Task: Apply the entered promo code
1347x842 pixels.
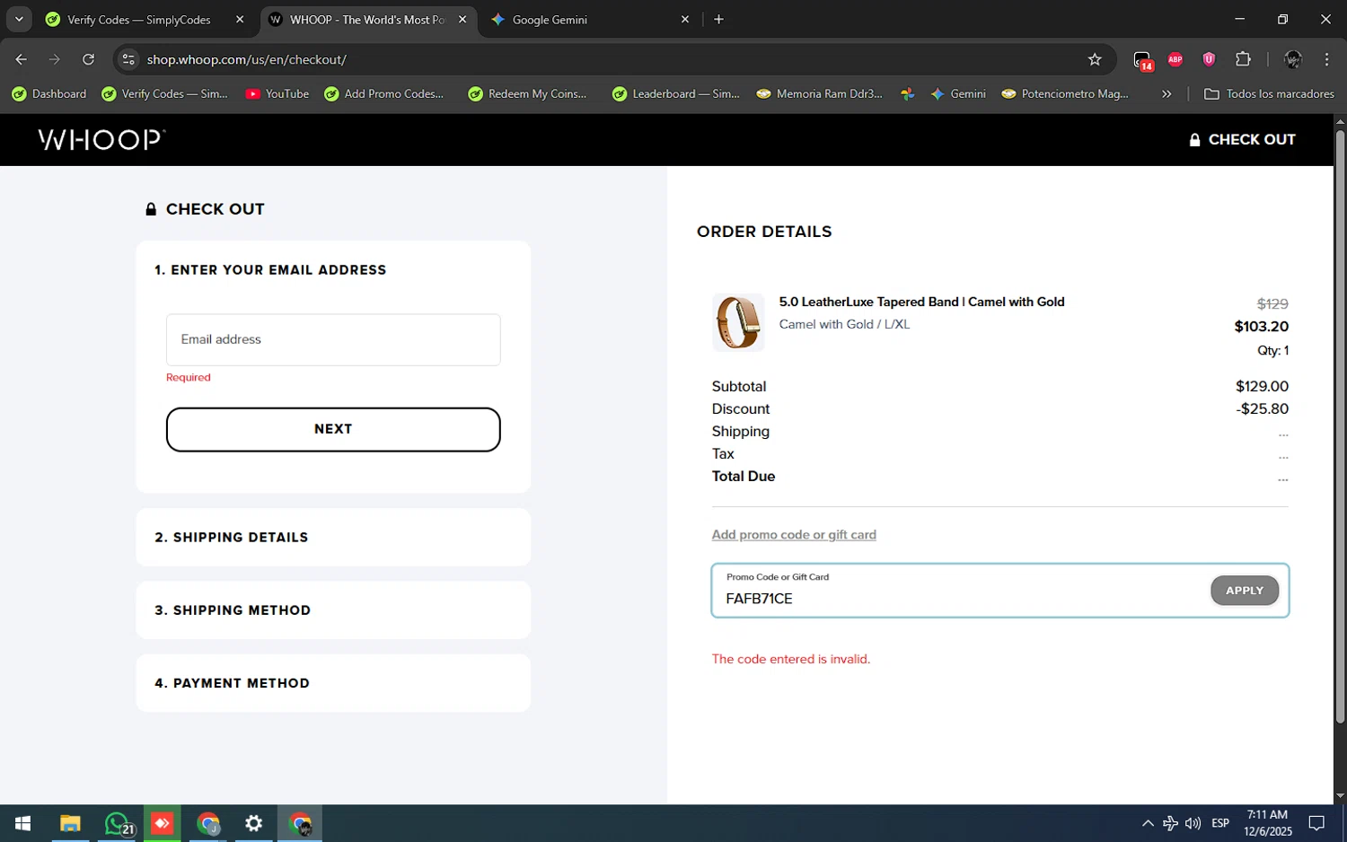Action: pyautogui.click(x=1244, y=591)
